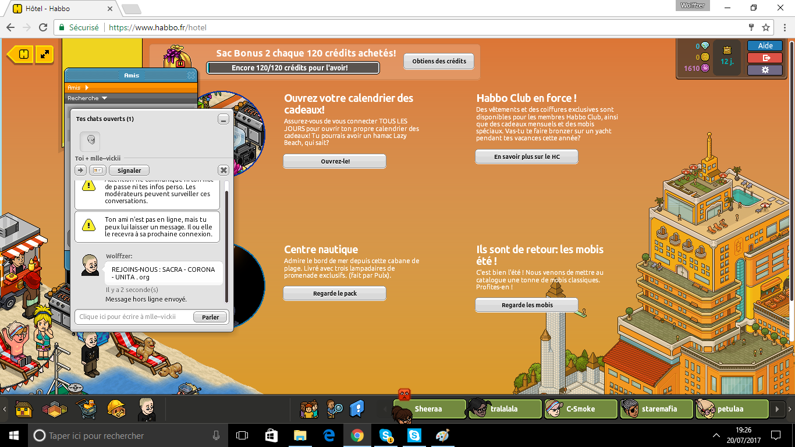
Task: Open the Paint app in taskbar
Action: point(443,435)
